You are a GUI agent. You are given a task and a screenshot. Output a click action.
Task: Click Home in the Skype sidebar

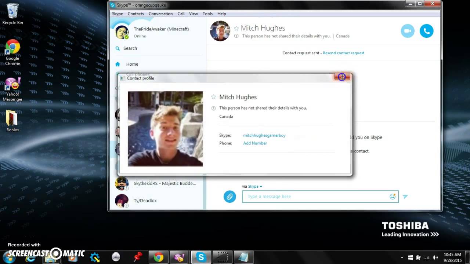click(x=132, y=64)
